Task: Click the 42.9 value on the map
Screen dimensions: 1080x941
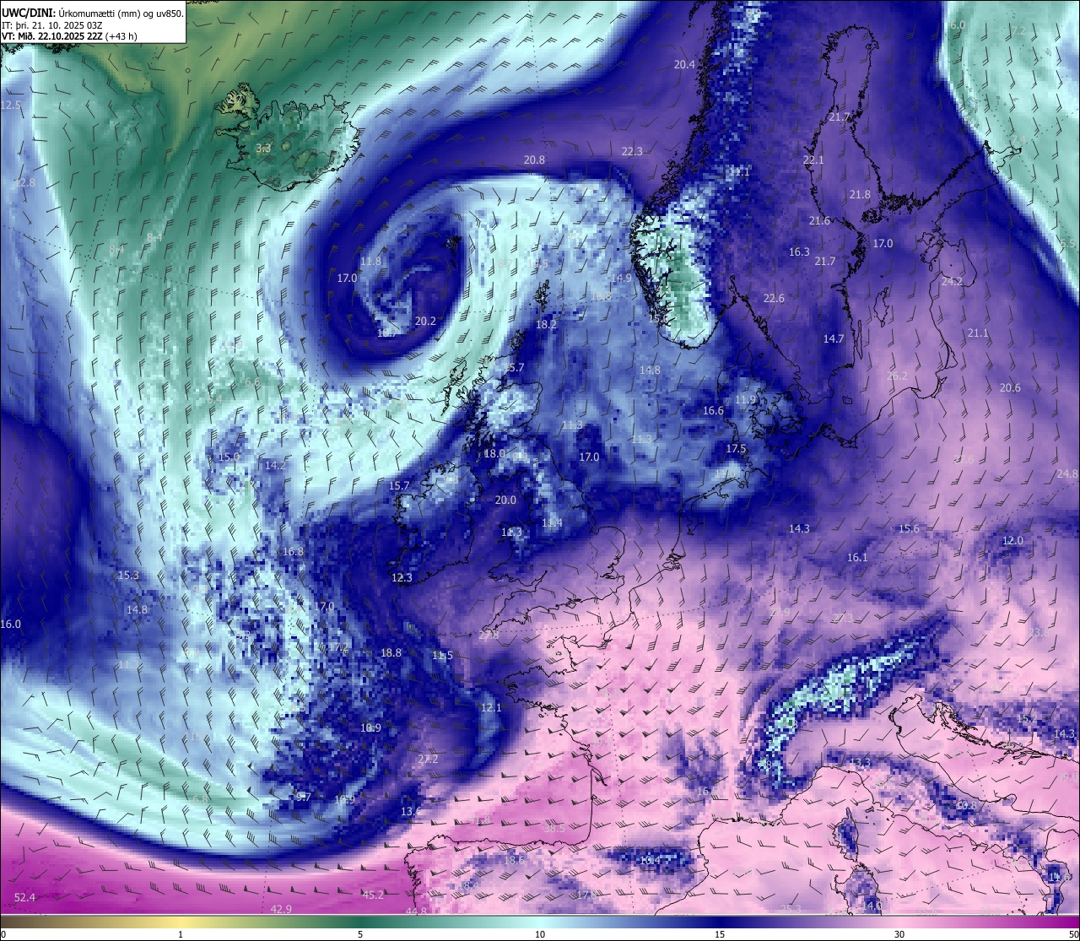Action: coord(282,909)
